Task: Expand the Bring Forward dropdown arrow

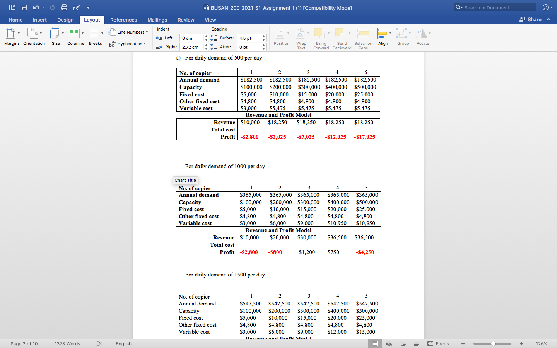Action: point(328,33)
